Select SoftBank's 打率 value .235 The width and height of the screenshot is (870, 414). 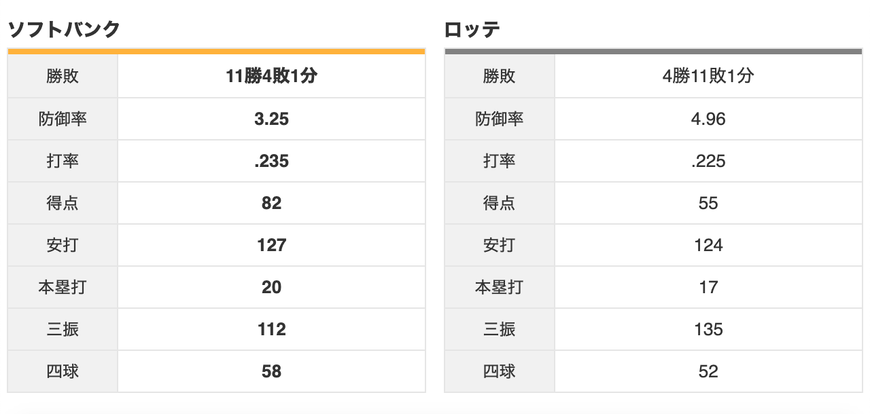[271, 161]
